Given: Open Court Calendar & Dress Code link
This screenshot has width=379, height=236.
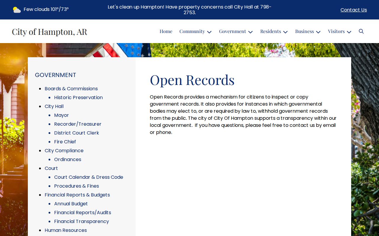Looking at the screenshot, I should [x=89, y=177].
